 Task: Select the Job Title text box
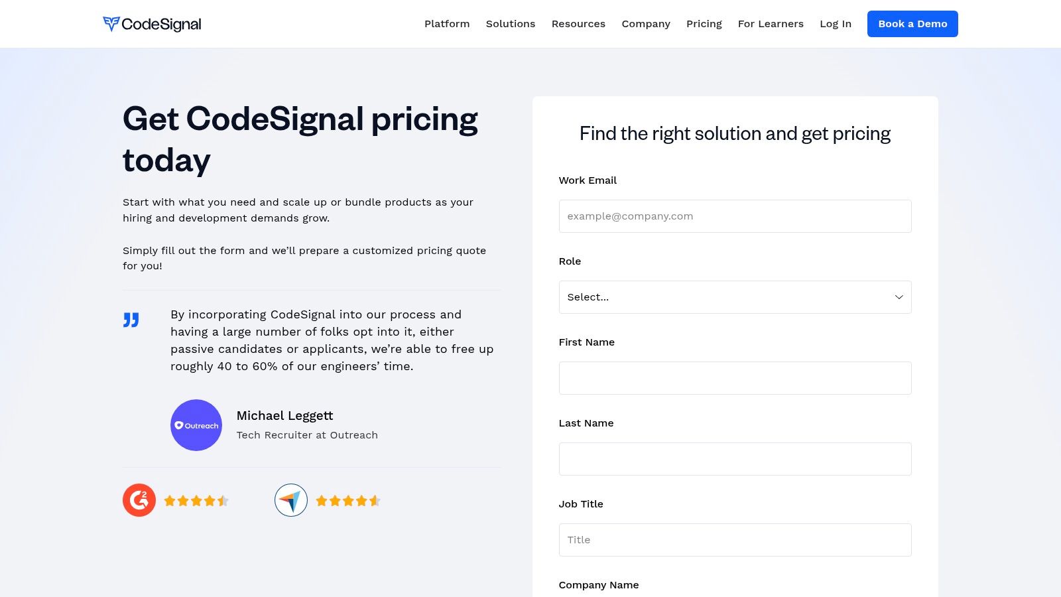pos(735,540)
